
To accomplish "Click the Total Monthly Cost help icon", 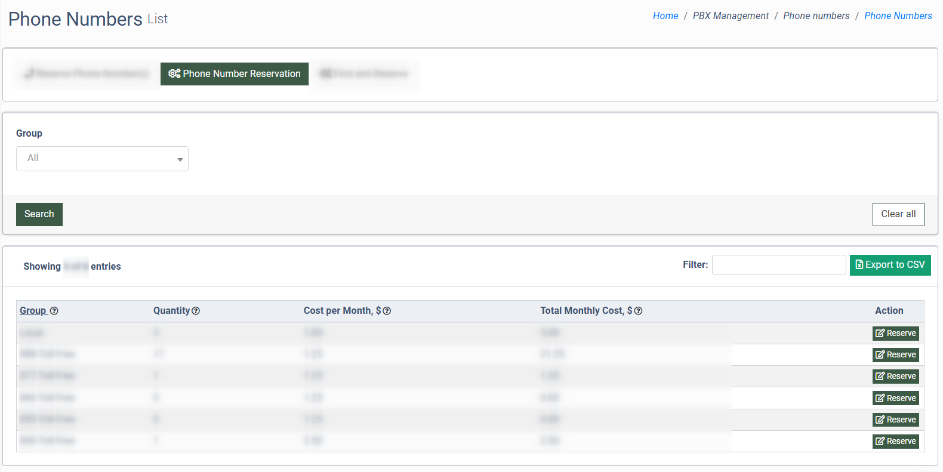I will click(x=638, y=311).
